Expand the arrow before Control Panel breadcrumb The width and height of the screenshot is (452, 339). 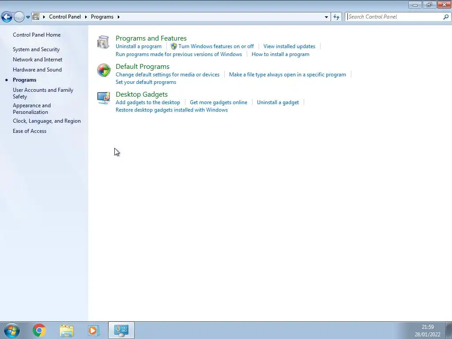click(x=44, y=17)
